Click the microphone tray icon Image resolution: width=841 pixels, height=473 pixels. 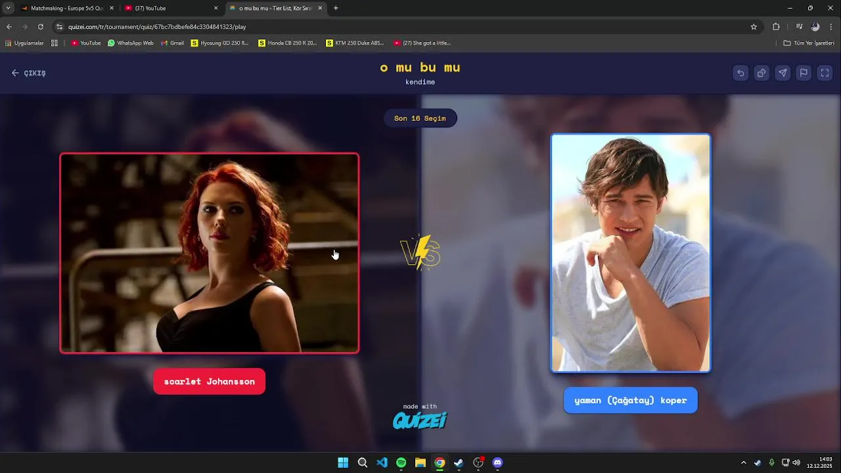(x=771, y=462)
